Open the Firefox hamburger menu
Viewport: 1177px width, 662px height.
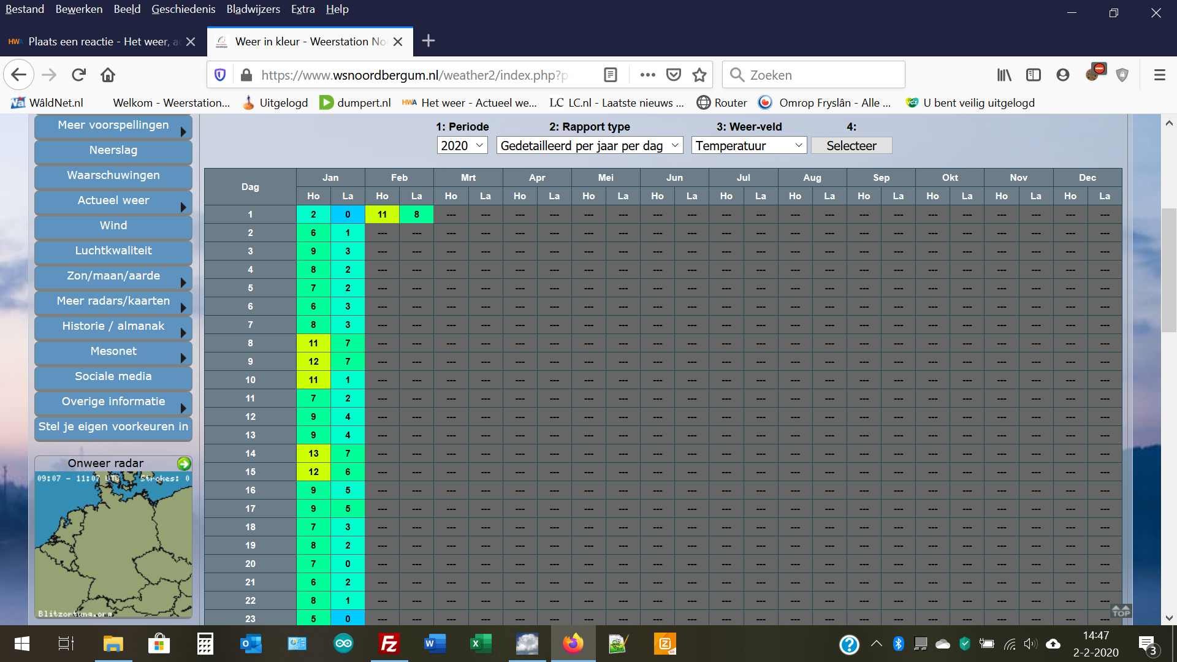(x=1159, y=75)
